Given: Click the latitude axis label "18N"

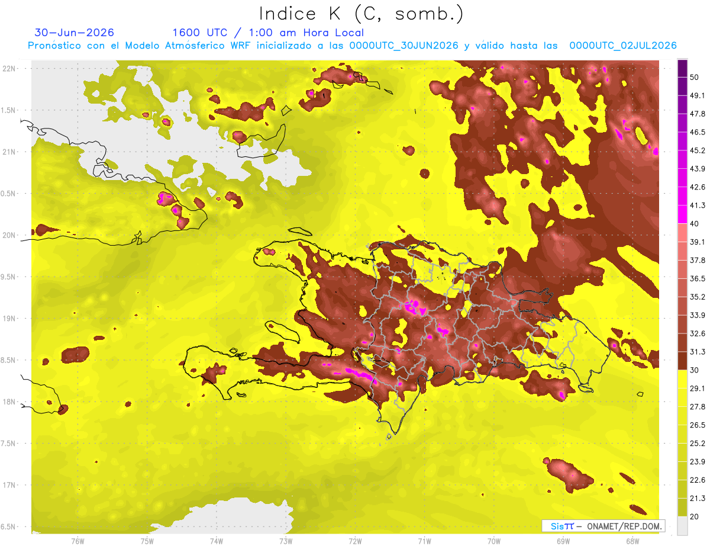Looking at the screenshot, I should pos(9,402).
